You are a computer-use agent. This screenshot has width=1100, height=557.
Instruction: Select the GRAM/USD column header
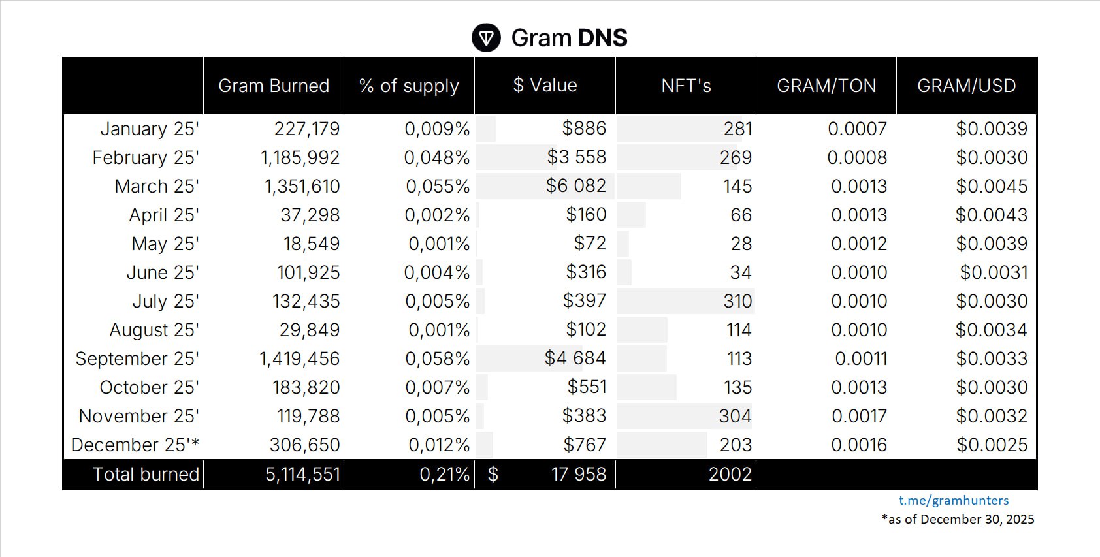pyautogui.click(x=966, y=86)
